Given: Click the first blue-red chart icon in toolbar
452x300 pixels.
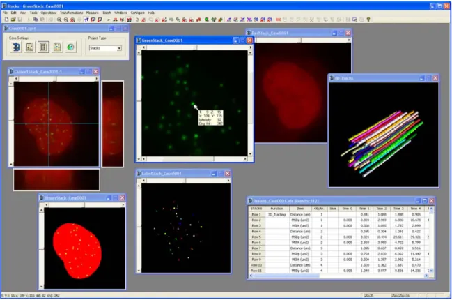Looking at the screenshot, I should coord(229,20).
